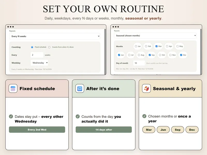Uncheck the Sep month checkbox
This screenshot has width=207, height=155.
(x=150, y=55)
